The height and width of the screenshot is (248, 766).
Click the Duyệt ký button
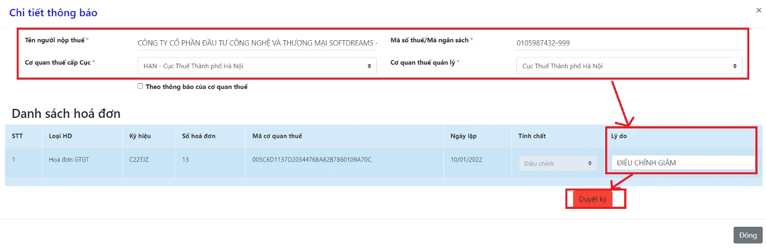(x=592, y=199)
